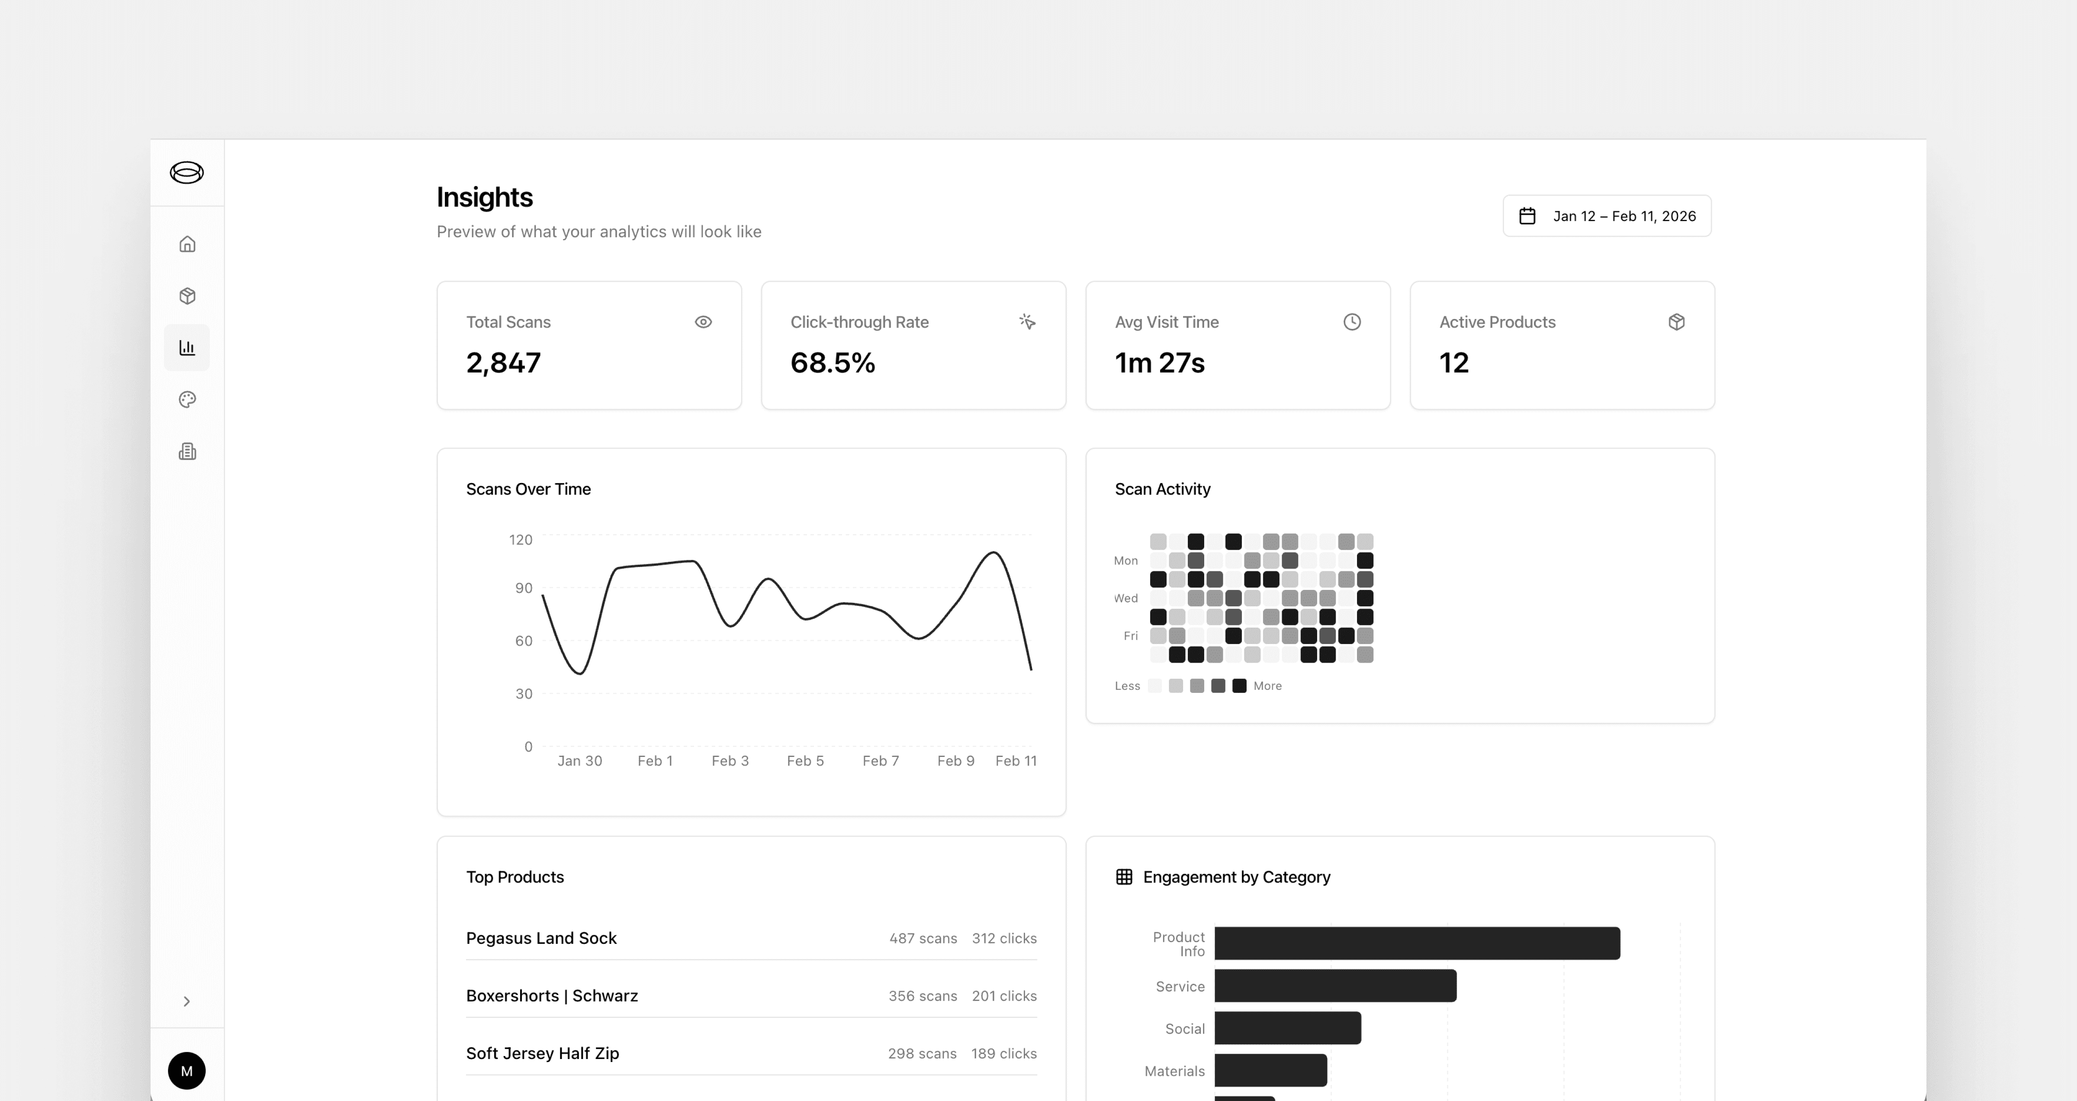Select the Insights bar chart sidebar icon

pos(187,348)
